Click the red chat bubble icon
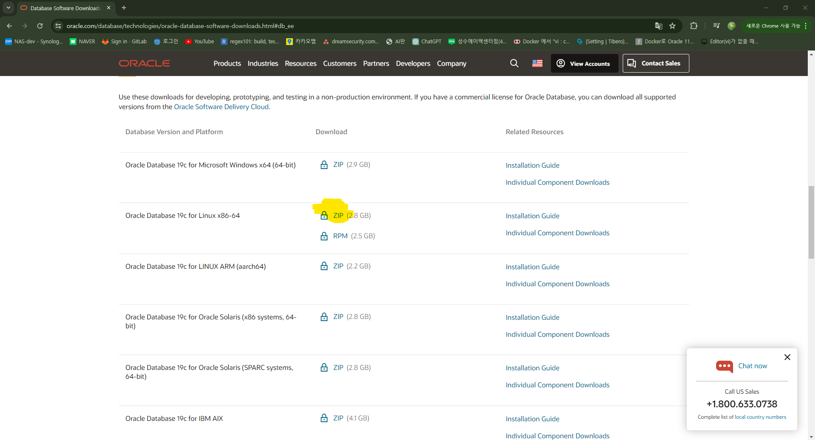 click(725, 366)
